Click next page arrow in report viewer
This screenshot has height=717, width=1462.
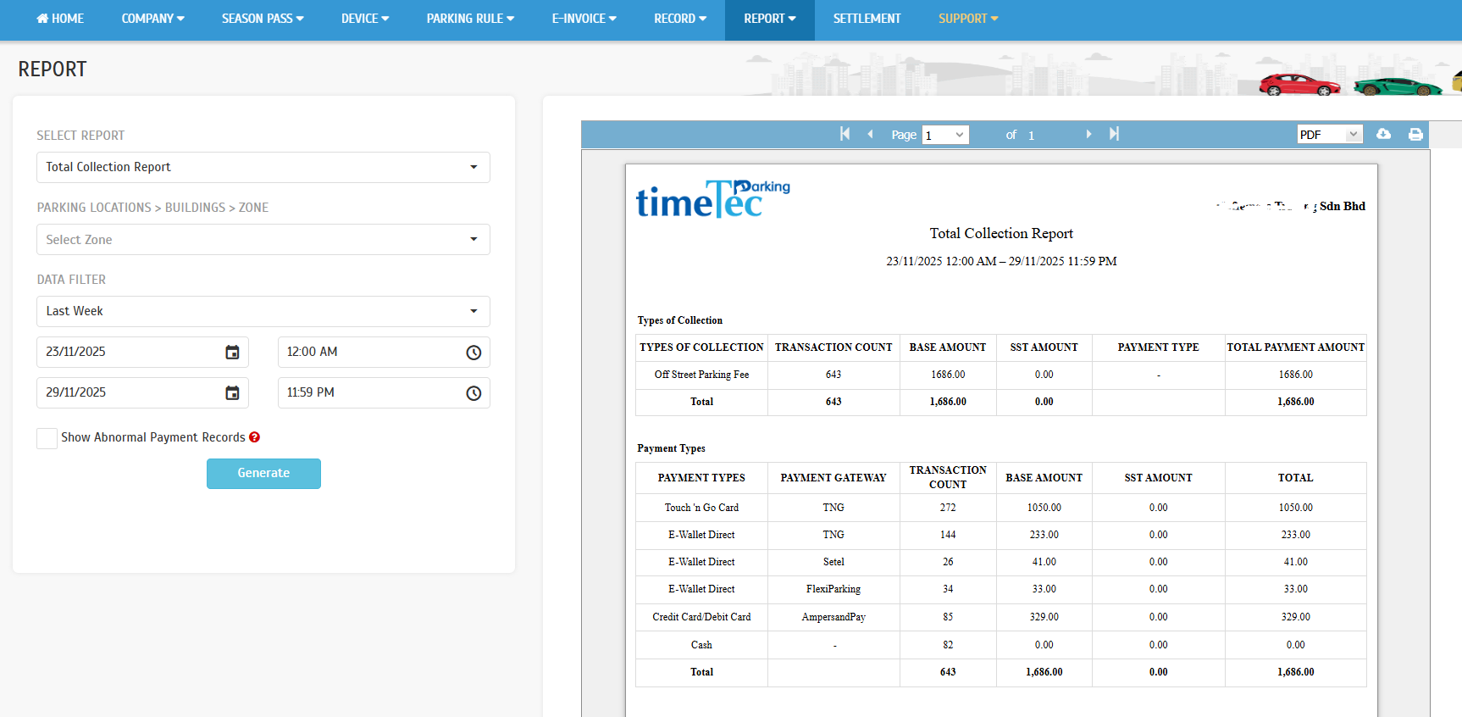(x=1088, y=134)
